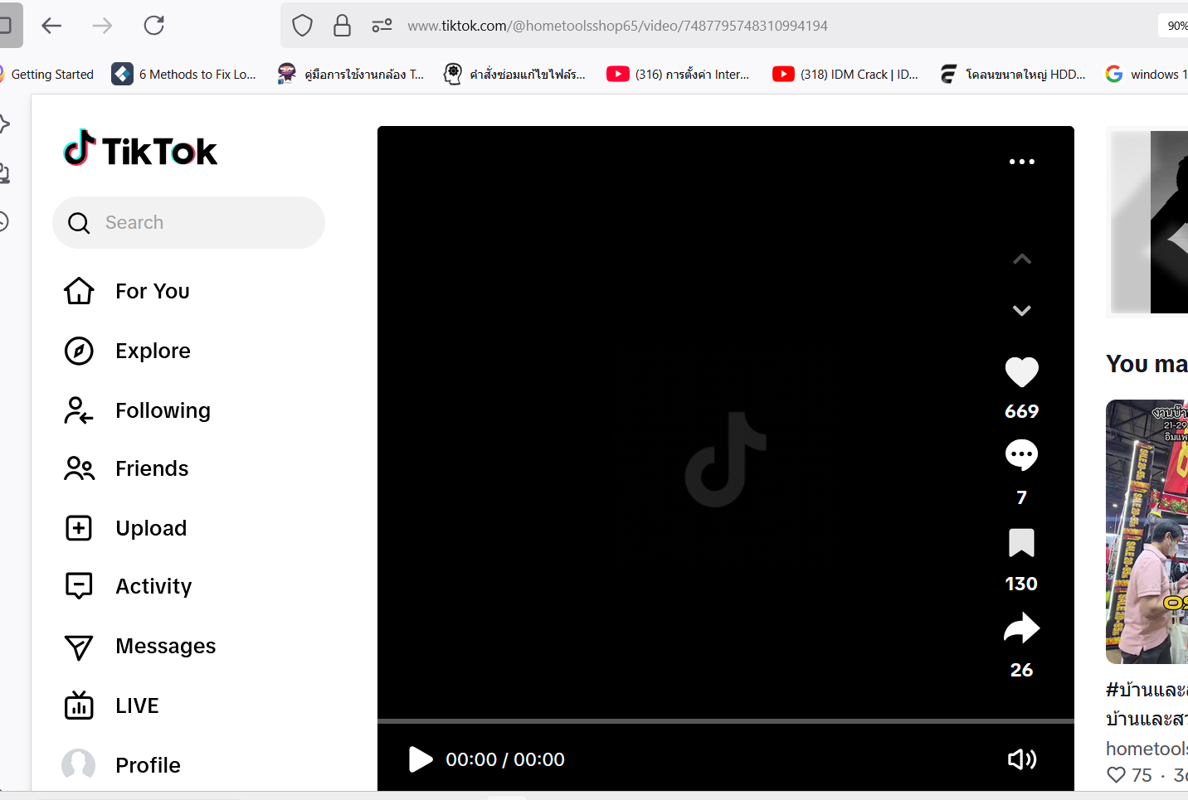Focus the Search input field
Screen dimensions: 1188x800
click(x=188, y=222)
